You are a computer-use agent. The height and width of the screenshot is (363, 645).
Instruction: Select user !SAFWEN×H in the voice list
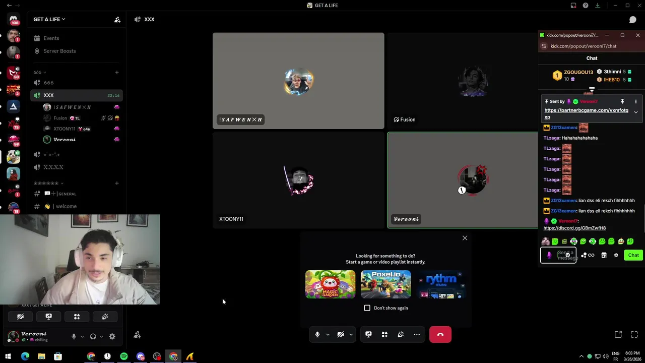point(82,107)
